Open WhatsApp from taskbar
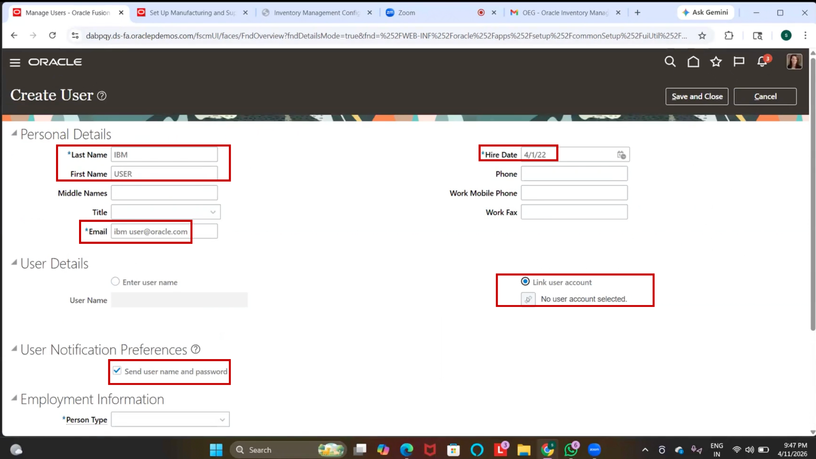816x459 pixels. [571, 450]
